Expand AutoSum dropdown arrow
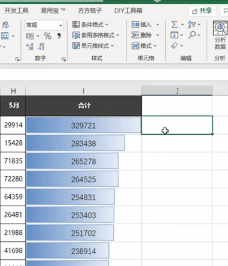Viewport: 228px width, 266px height. click(183, 25)
